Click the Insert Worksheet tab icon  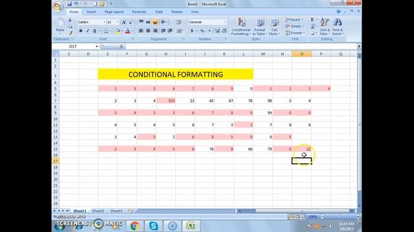(x=131, y=211)
